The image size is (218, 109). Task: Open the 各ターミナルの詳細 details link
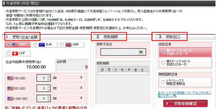tap(184, 94)
